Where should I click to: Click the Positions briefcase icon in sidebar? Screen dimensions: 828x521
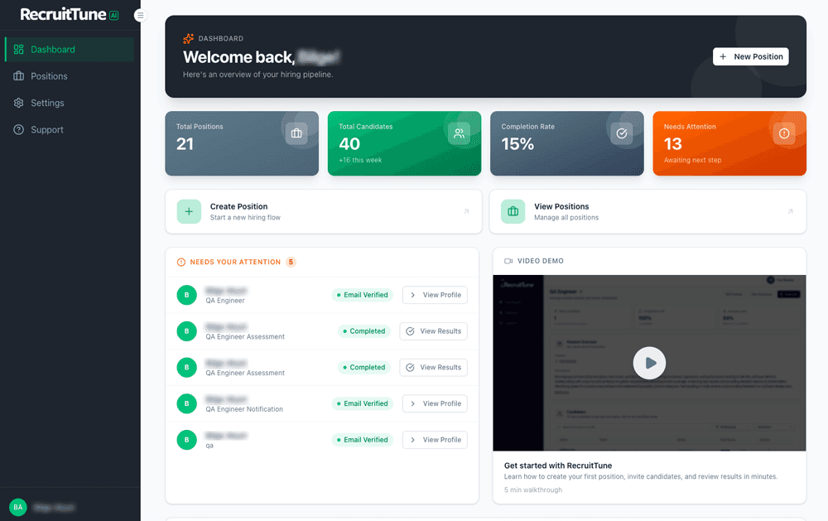18,76
